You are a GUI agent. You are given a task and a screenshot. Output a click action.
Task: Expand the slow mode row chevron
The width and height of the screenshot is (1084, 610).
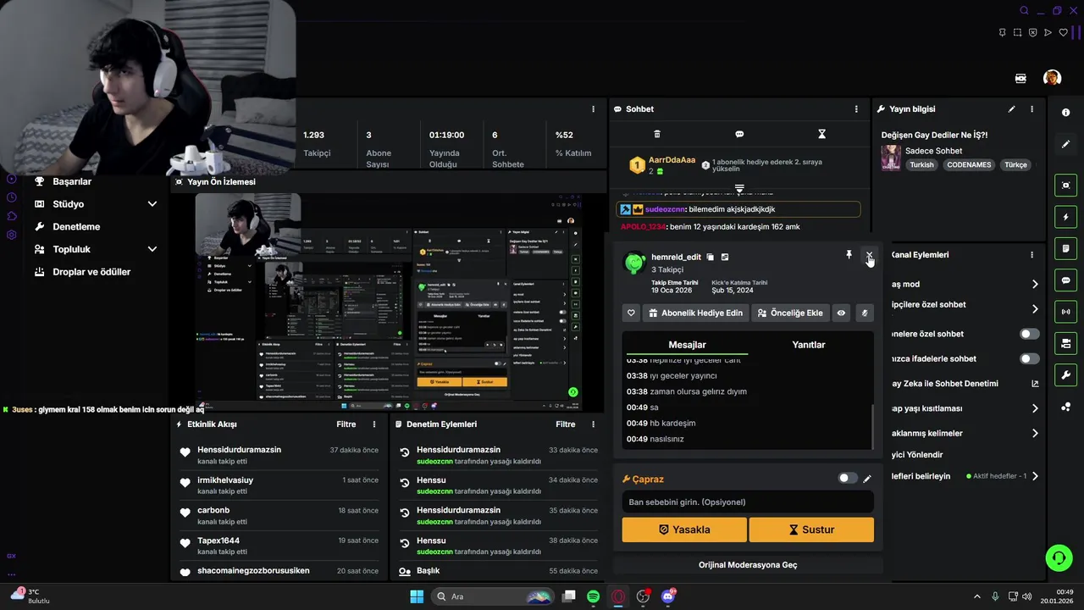[x=1034, y=285]
